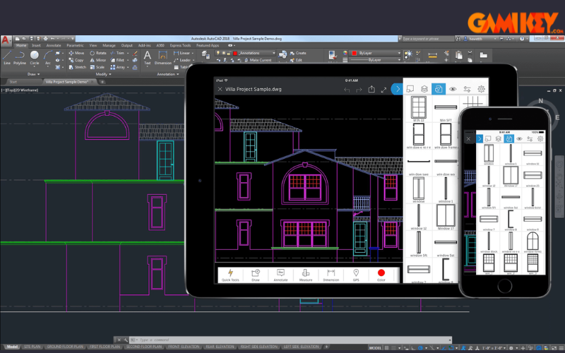Click the Layer Properties icon
The image size is (565, 353).
[x=206, y=55]
